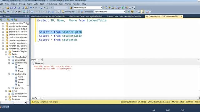Image resolution: width=200 pixels, height=112 pixels.
Task: Close the SQLQuery3.sql tab
Action: [x=181, y=16]
